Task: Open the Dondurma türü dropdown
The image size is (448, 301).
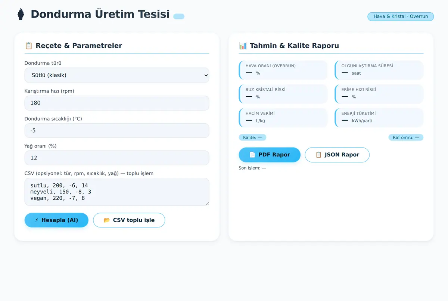Action: tap(117, 75)
